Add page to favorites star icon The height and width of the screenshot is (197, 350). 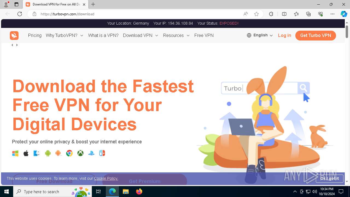(x=256, y=14)
